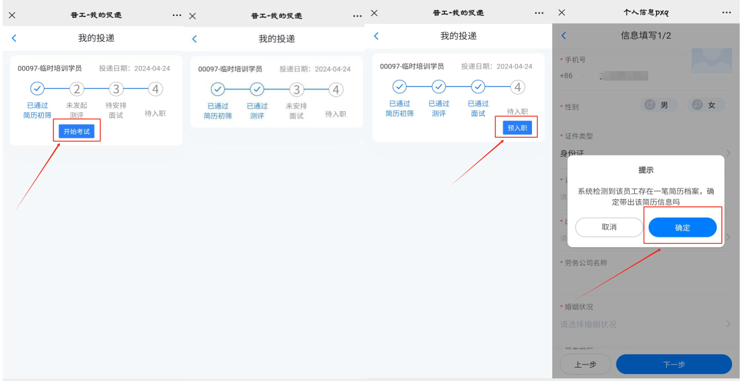The width and height of the screenshot is (741, 381).
Task: Open the 婚姻状况 selection dropdown
Action: (728, 324)
